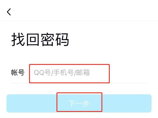Viewport: 158px width, 118px height.
Task: Click the 帐号 label
Action: 18,72
